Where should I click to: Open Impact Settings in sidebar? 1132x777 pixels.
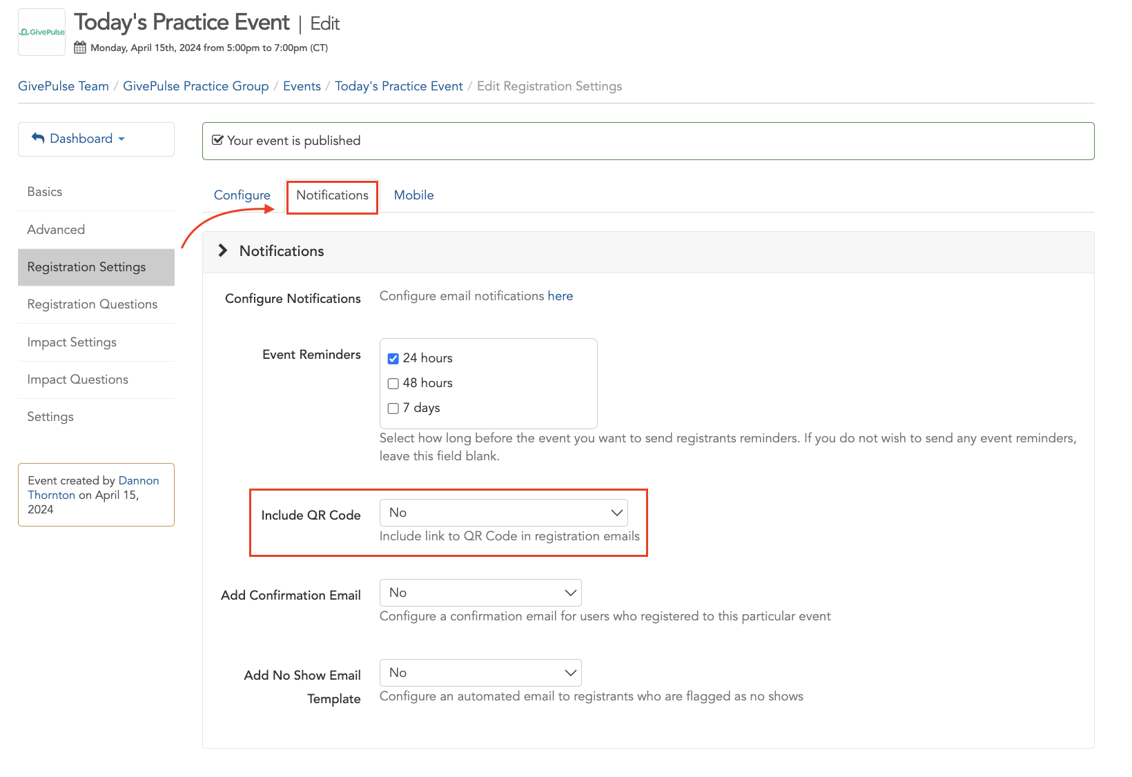point(96,342)
